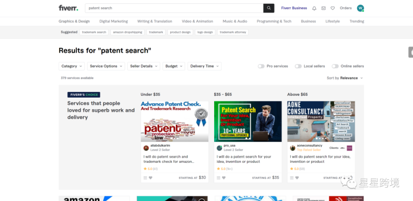Open Programming & Tech category
413x201 pixels.
274,22
